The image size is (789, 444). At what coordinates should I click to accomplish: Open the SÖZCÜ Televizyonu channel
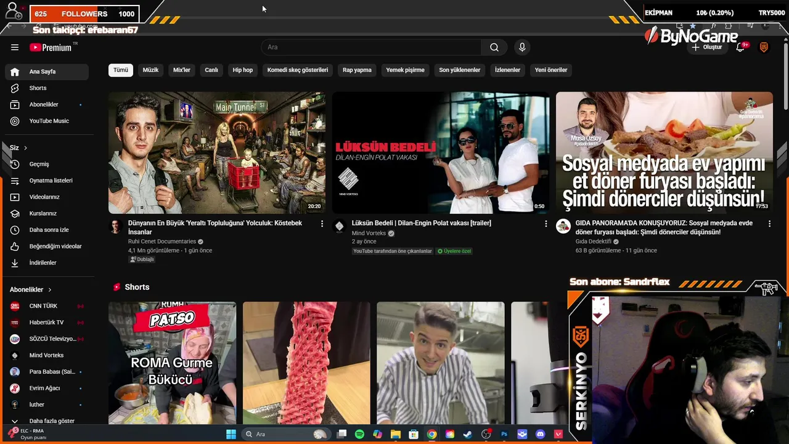(x=47, y=339)
